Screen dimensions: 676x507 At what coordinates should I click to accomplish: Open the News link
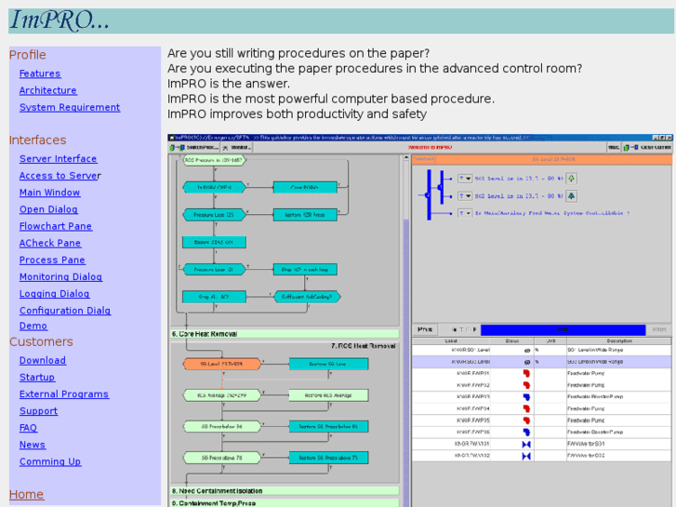tap(33, 445)
